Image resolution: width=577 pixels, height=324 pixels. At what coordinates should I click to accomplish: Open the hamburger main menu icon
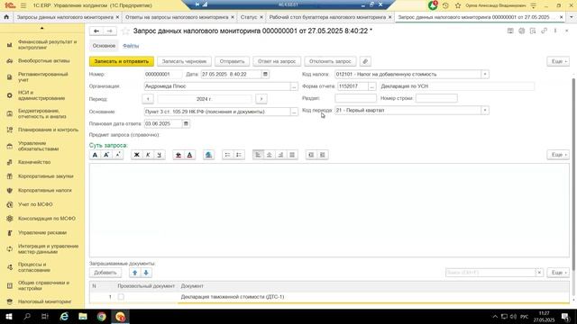tap(23, 5)
